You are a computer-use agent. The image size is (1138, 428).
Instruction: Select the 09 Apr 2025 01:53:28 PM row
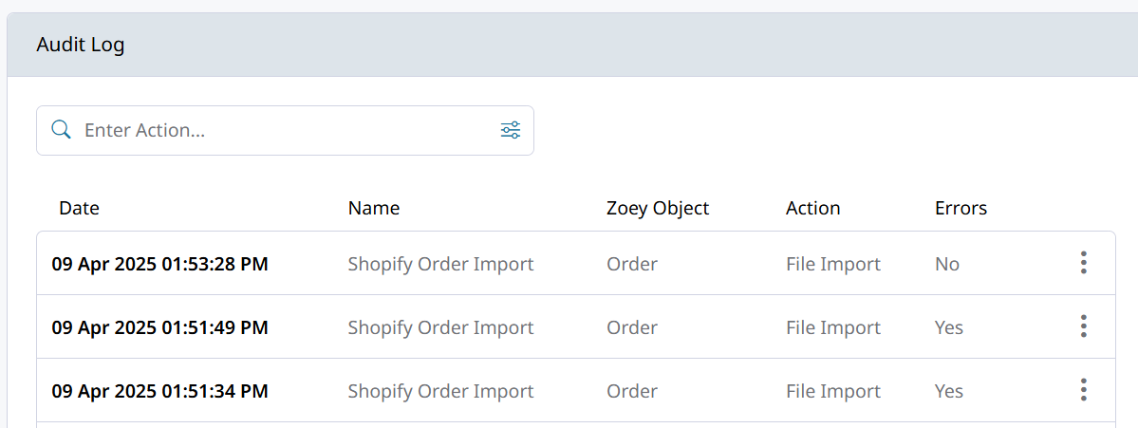(x=159, y=264)
